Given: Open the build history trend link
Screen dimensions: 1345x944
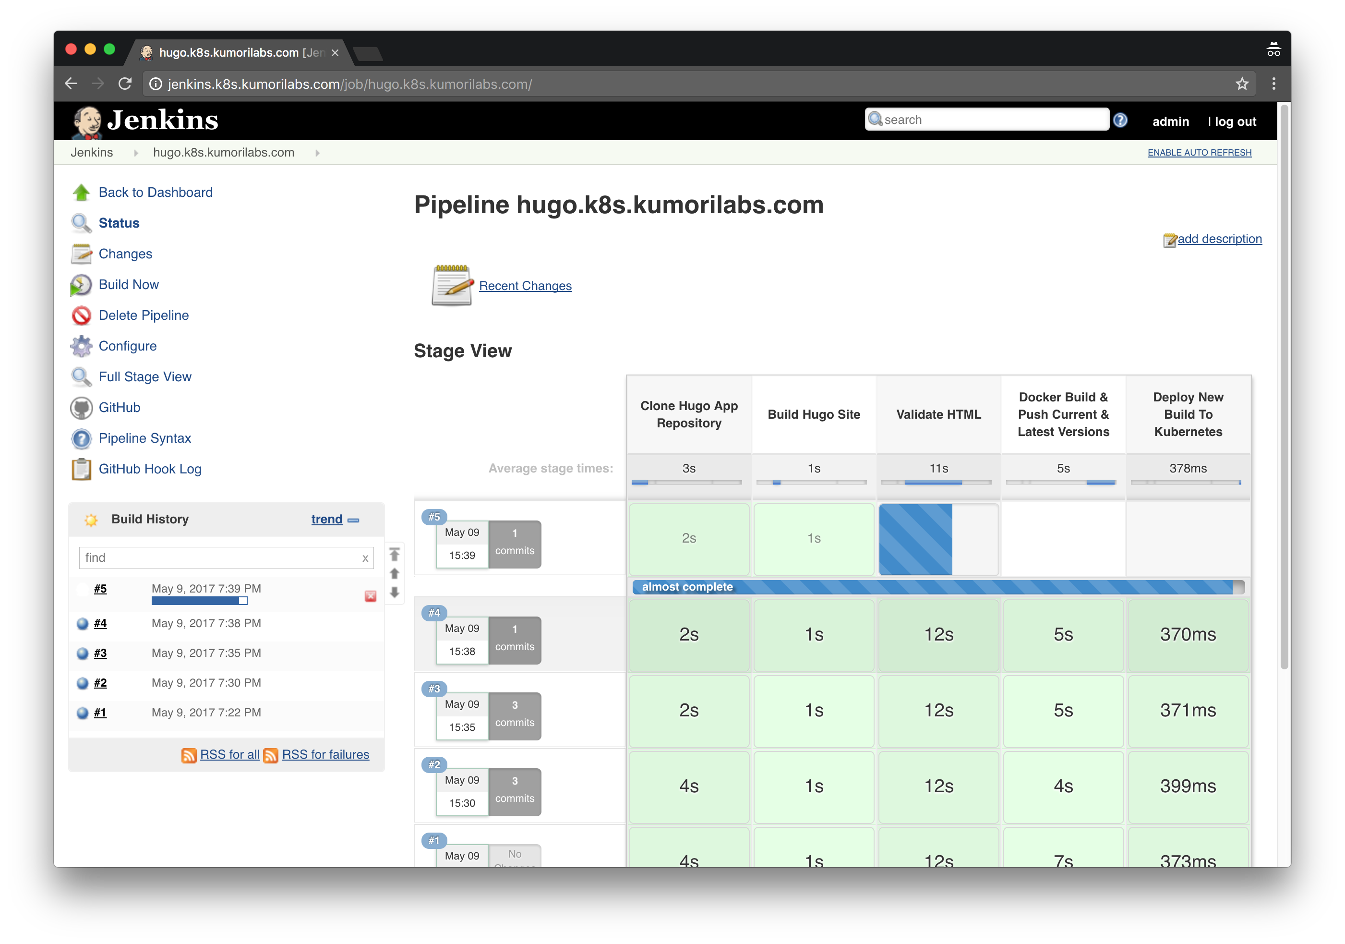Looking at the screenshot, I should pyautogui.click(x=327, y=520).
